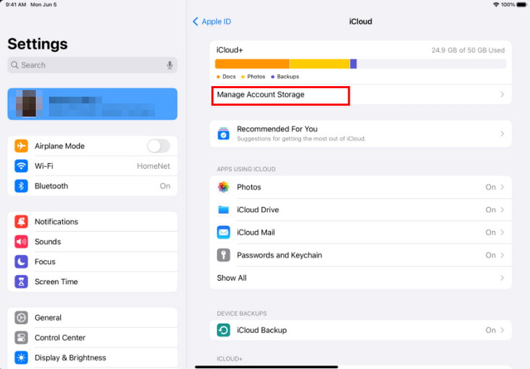Tap the orange Docs storage bar segment
This screenshot has width=530, height=369.
pos(252,64)
